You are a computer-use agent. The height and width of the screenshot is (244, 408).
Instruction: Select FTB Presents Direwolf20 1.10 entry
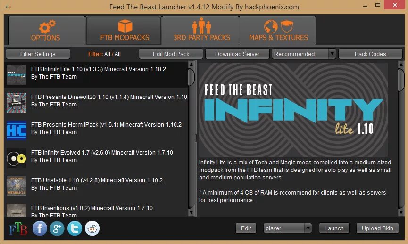pyautogui.click(x=96, y=103)
